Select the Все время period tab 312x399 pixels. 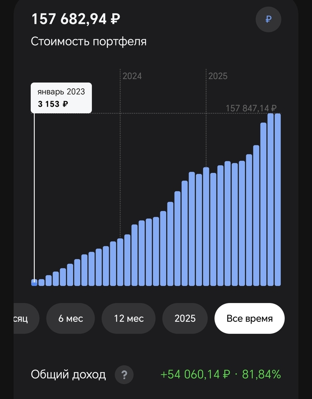tap(249, 319)
